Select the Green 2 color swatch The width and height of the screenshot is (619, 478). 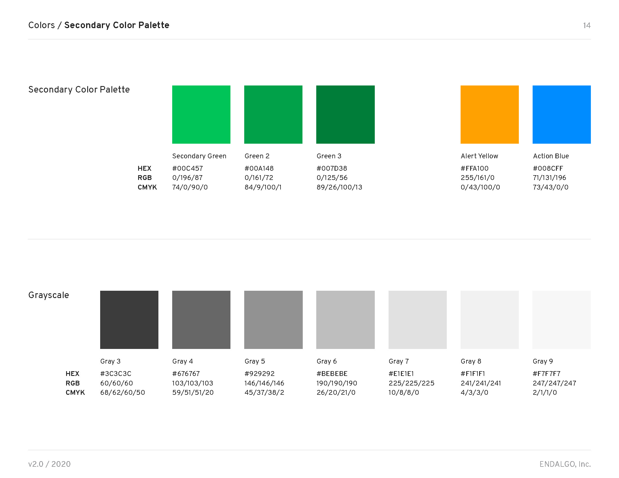pyautogui.click(x=273, y=114)
